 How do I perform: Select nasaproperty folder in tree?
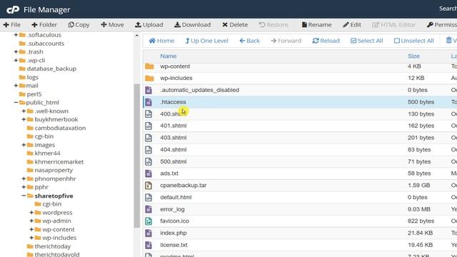coord(54,170)
